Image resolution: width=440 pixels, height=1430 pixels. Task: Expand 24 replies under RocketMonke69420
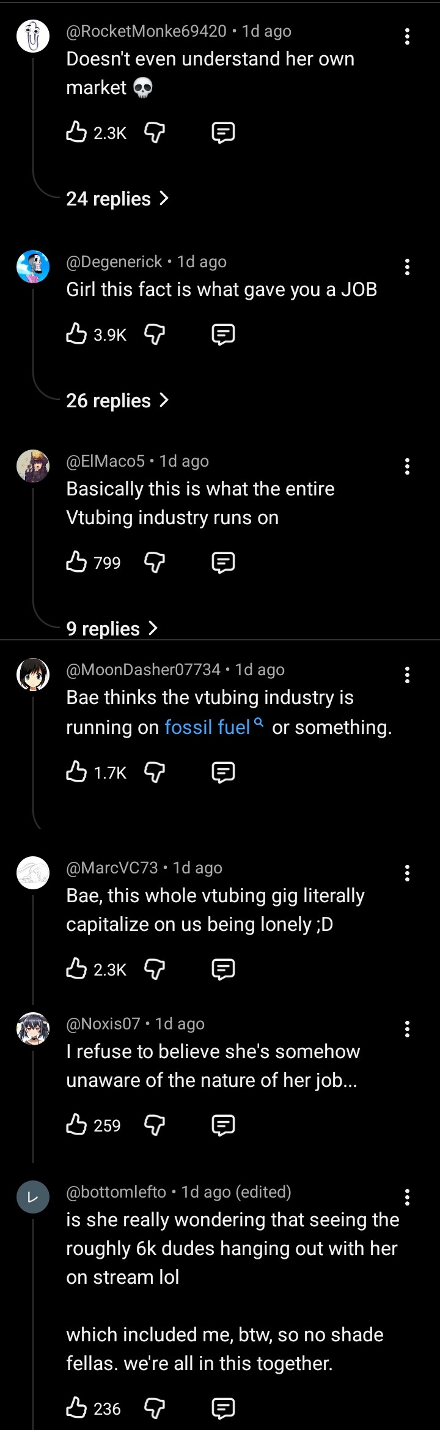pyautogui.click(x=117, y=199)
